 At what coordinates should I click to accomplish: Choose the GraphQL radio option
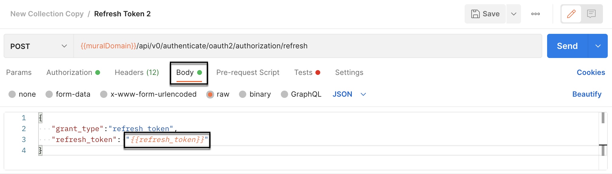point(284,94)
